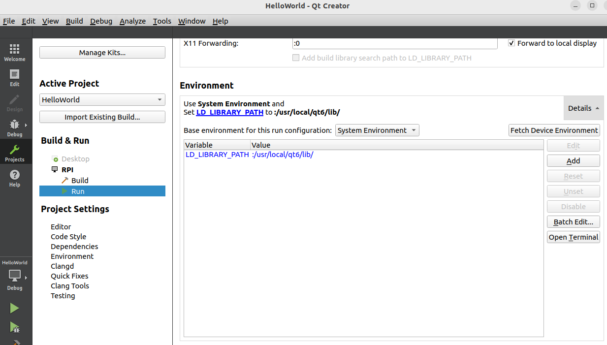Click the X11 Forwarding input field
Screen dimensions: 607x345
click(x=394, y=43)
